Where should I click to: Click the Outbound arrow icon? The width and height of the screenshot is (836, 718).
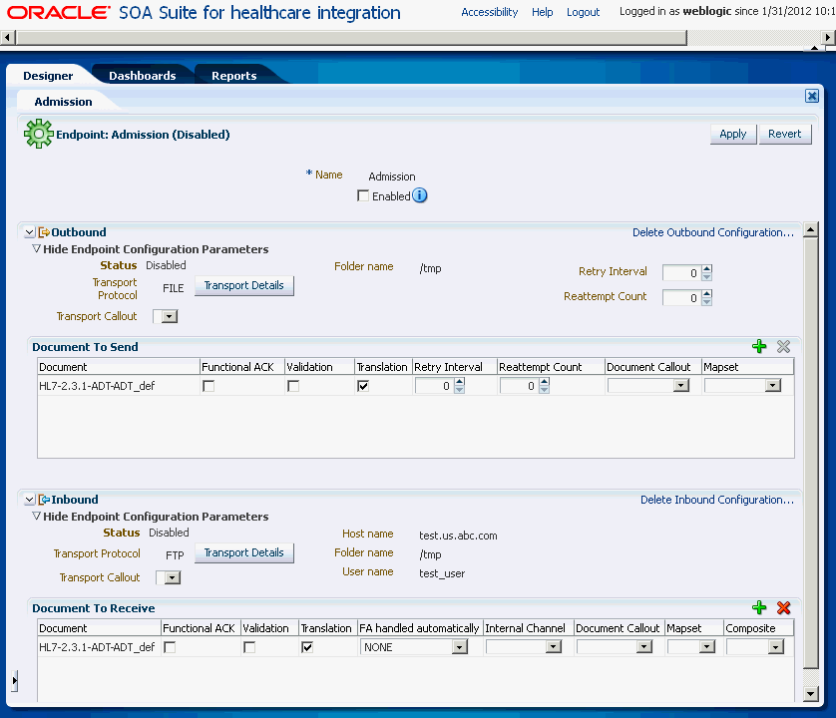(x=44, y=232)
